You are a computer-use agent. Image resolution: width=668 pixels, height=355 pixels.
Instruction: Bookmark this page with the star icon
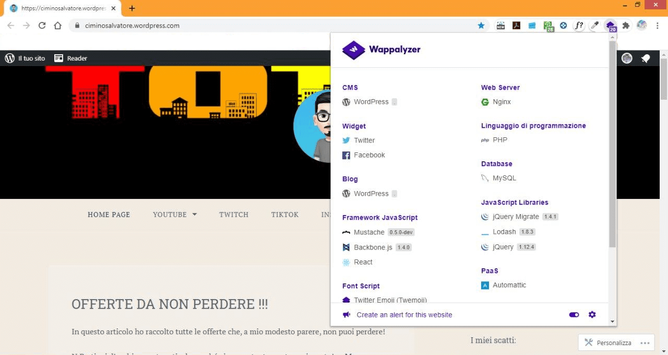click(x=481, y=26)
